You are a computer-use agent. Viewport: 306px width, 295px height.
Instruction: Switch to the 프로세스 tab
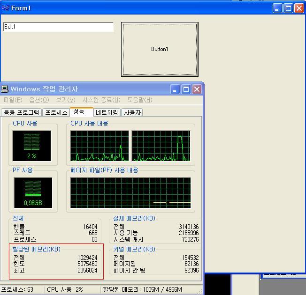(56, 112)
